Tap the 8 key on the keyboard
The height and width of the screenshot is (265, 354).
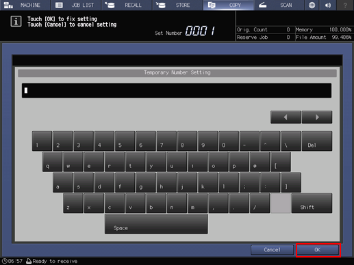click(188, 141)
